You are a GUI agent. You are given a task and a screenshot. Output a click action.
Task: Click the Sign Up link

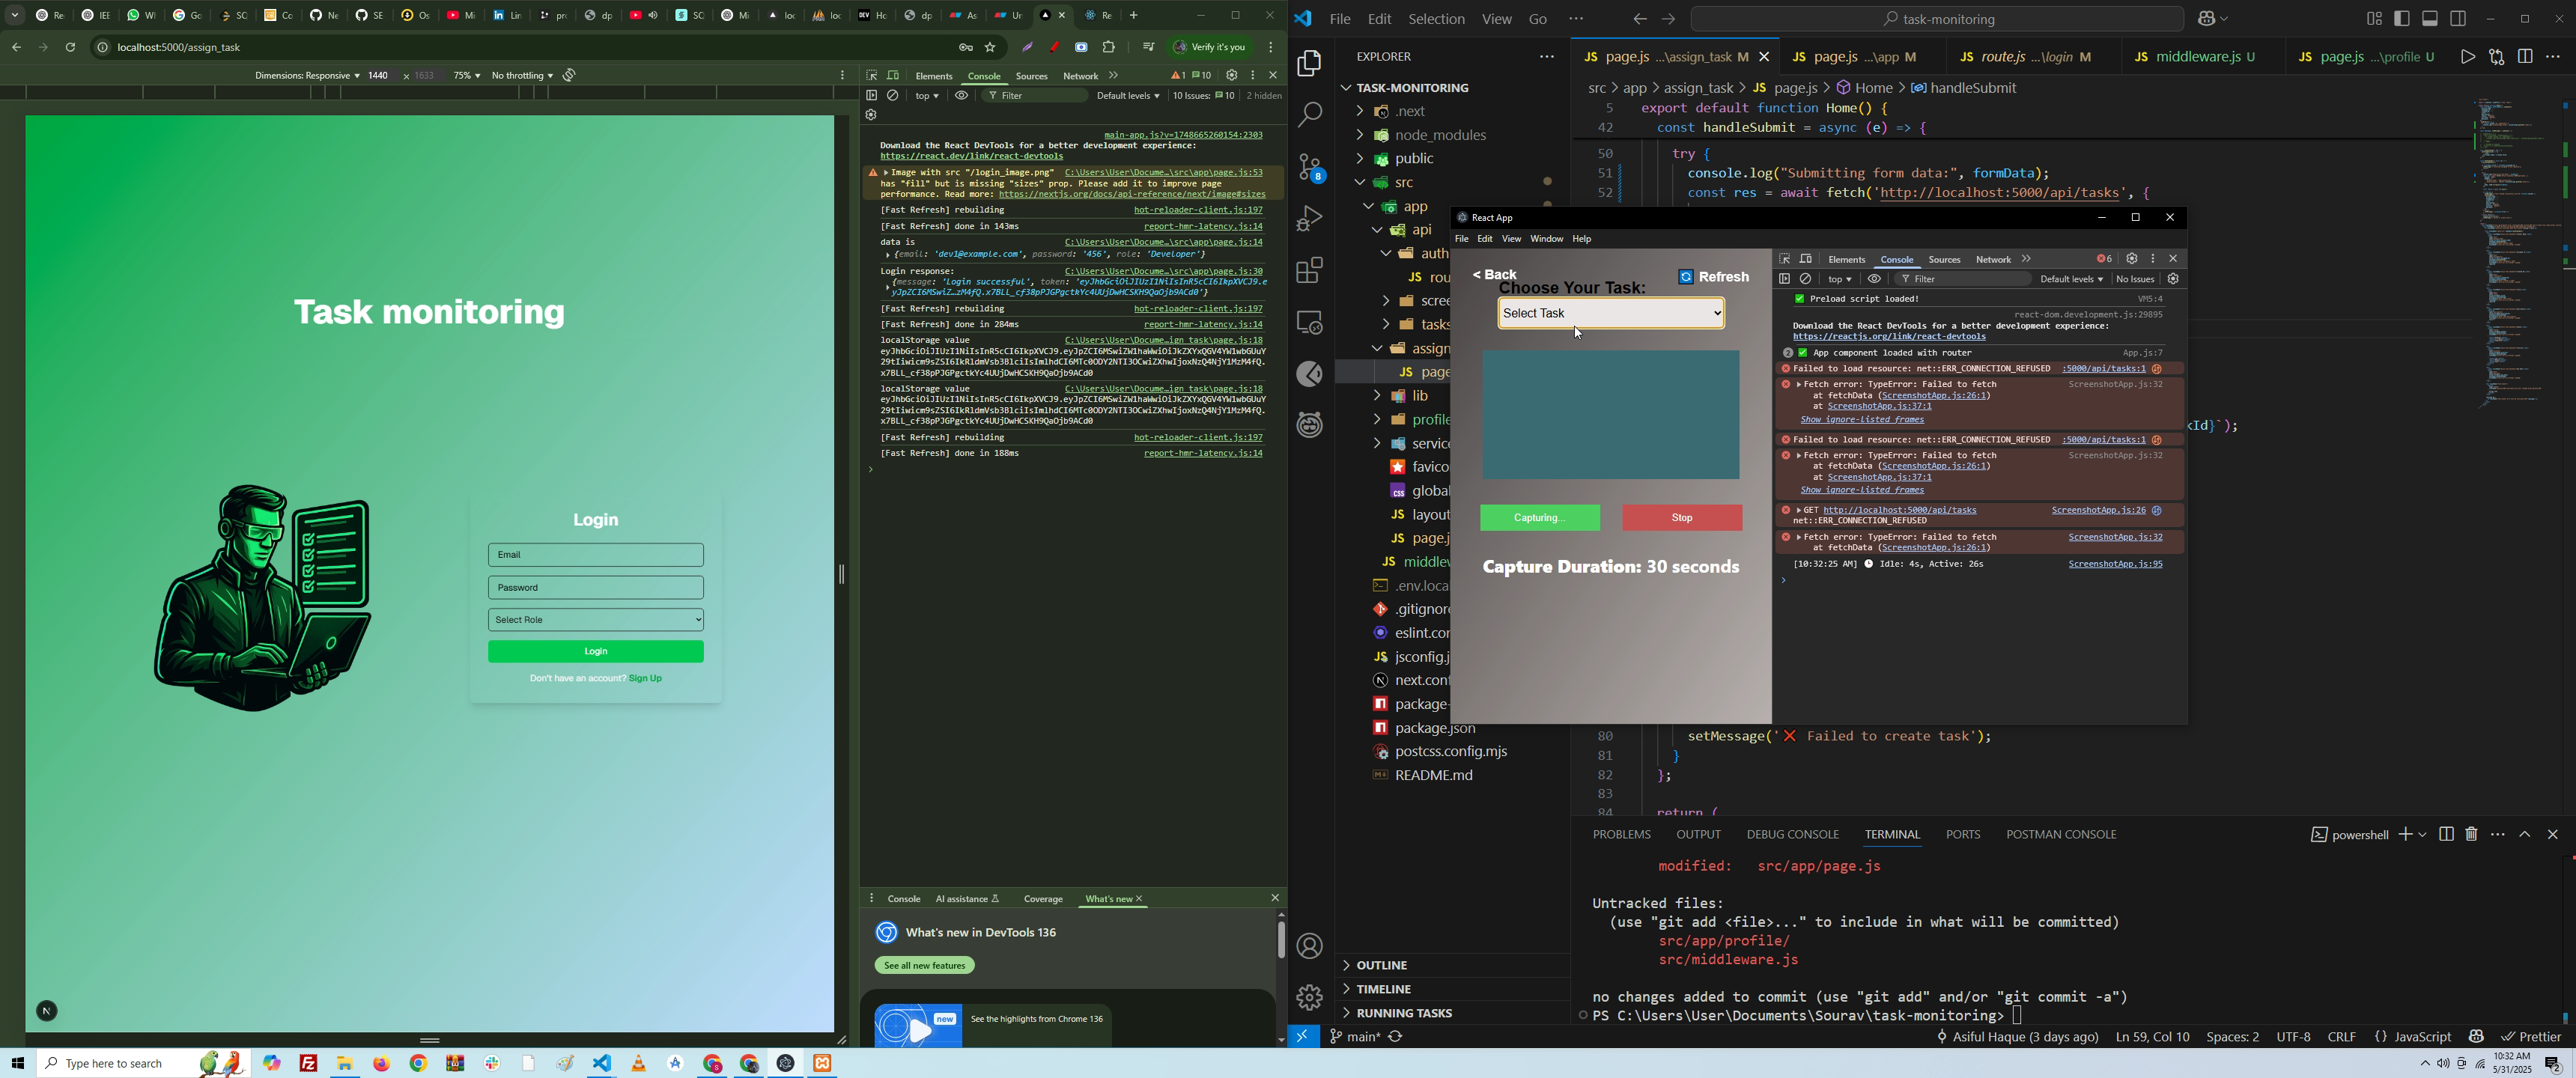click(646, 679)
